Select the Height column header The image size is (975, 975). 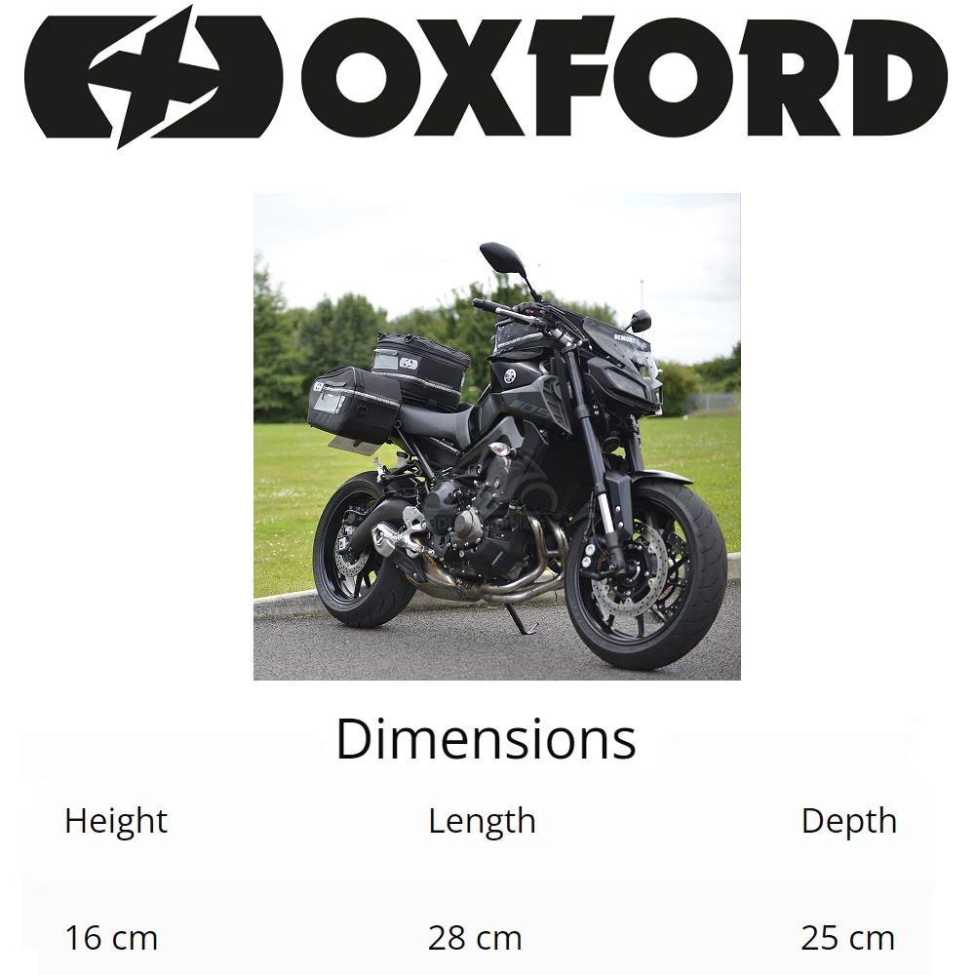116,821
